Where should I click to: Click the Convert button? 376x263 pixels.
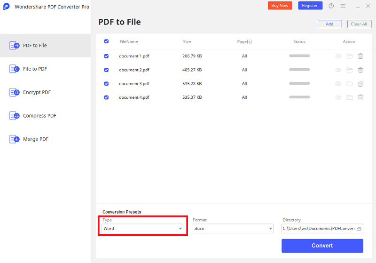(322, 246)
